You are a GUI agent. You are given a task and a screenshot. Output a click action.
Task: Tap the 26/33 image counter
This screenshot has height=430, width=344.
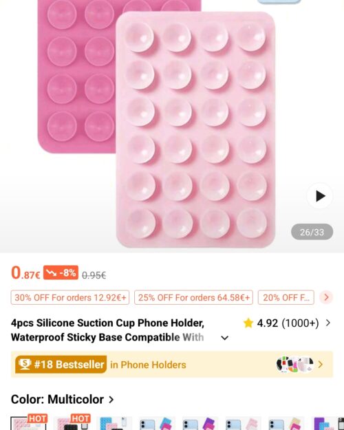pyautogui.click(x=312, y=232)
